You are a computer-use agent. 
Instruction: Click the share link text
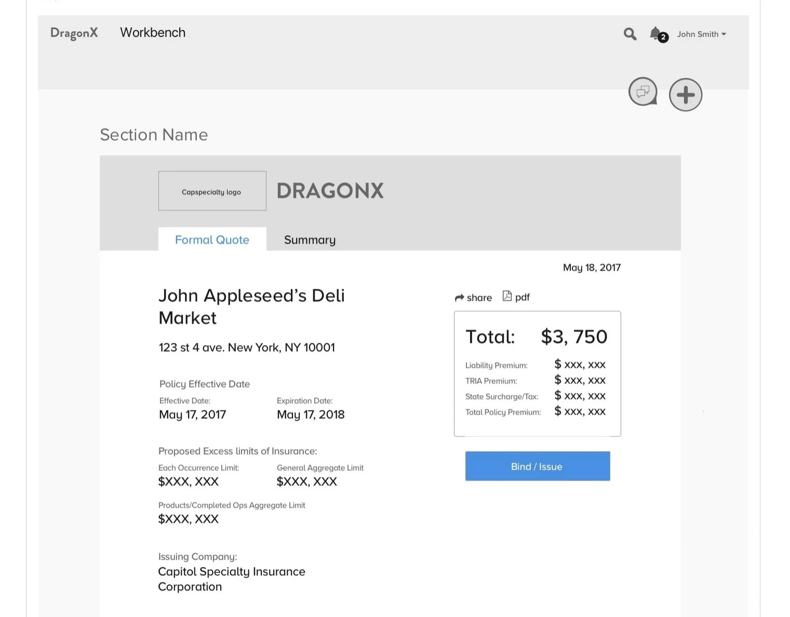pos(479,298)
